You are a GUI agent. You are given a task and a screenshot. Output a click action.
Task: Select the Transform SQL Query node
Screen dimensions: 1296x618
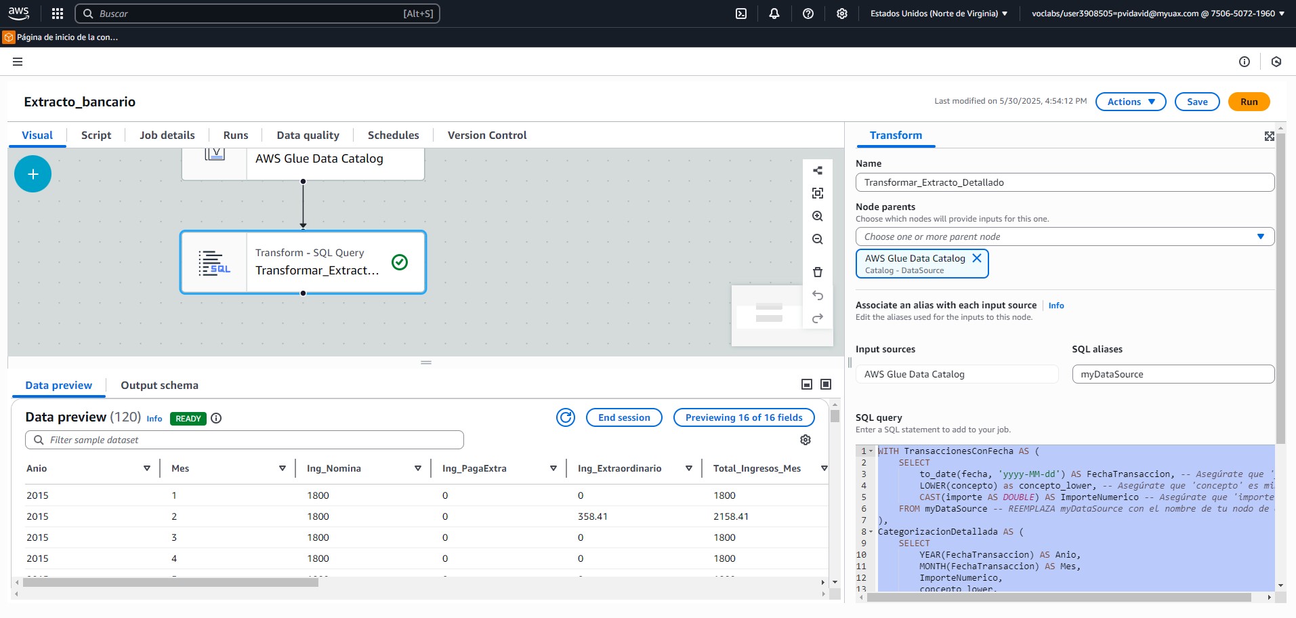pos(303,262)
